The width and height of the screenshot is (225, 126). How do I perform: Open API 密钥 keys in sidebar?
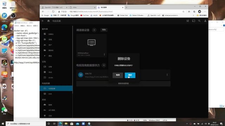(56, 110)
